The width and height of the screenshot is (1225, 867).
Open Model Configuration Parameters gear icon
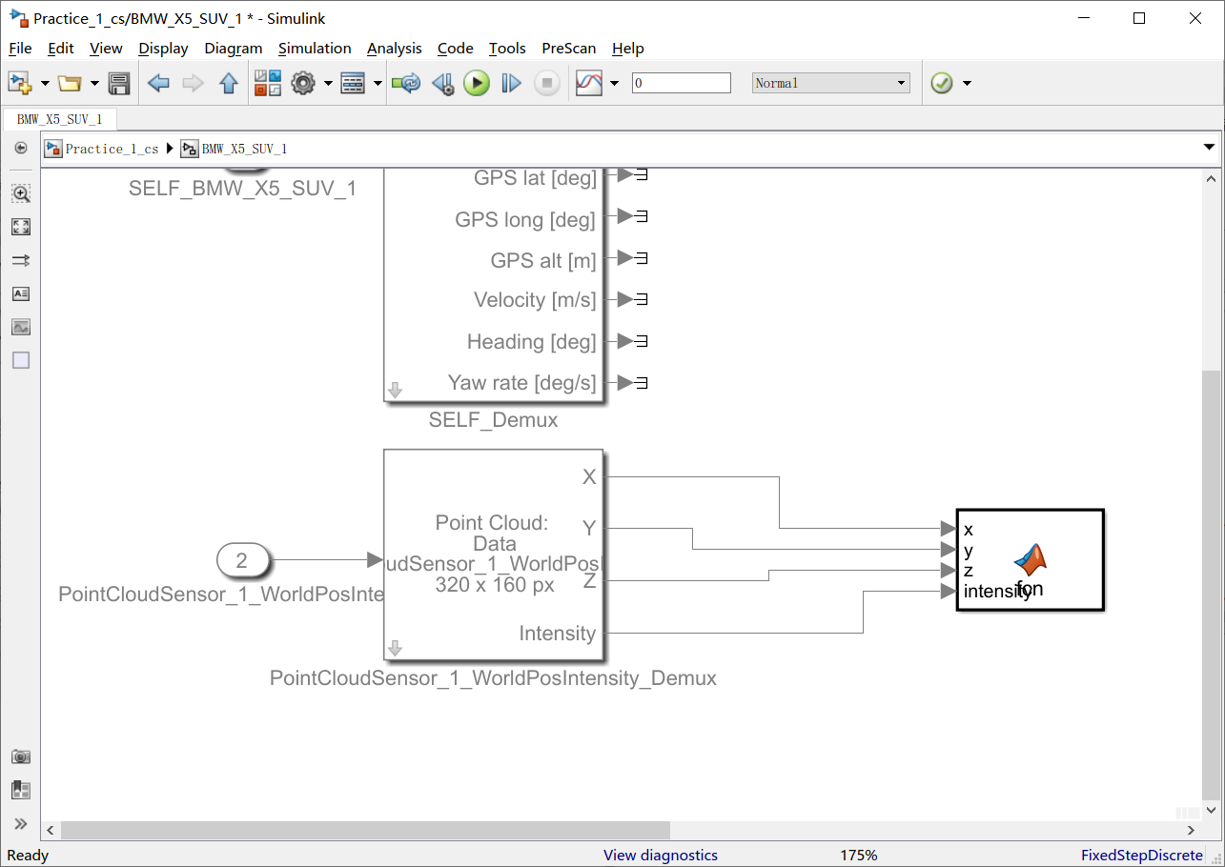303,83
